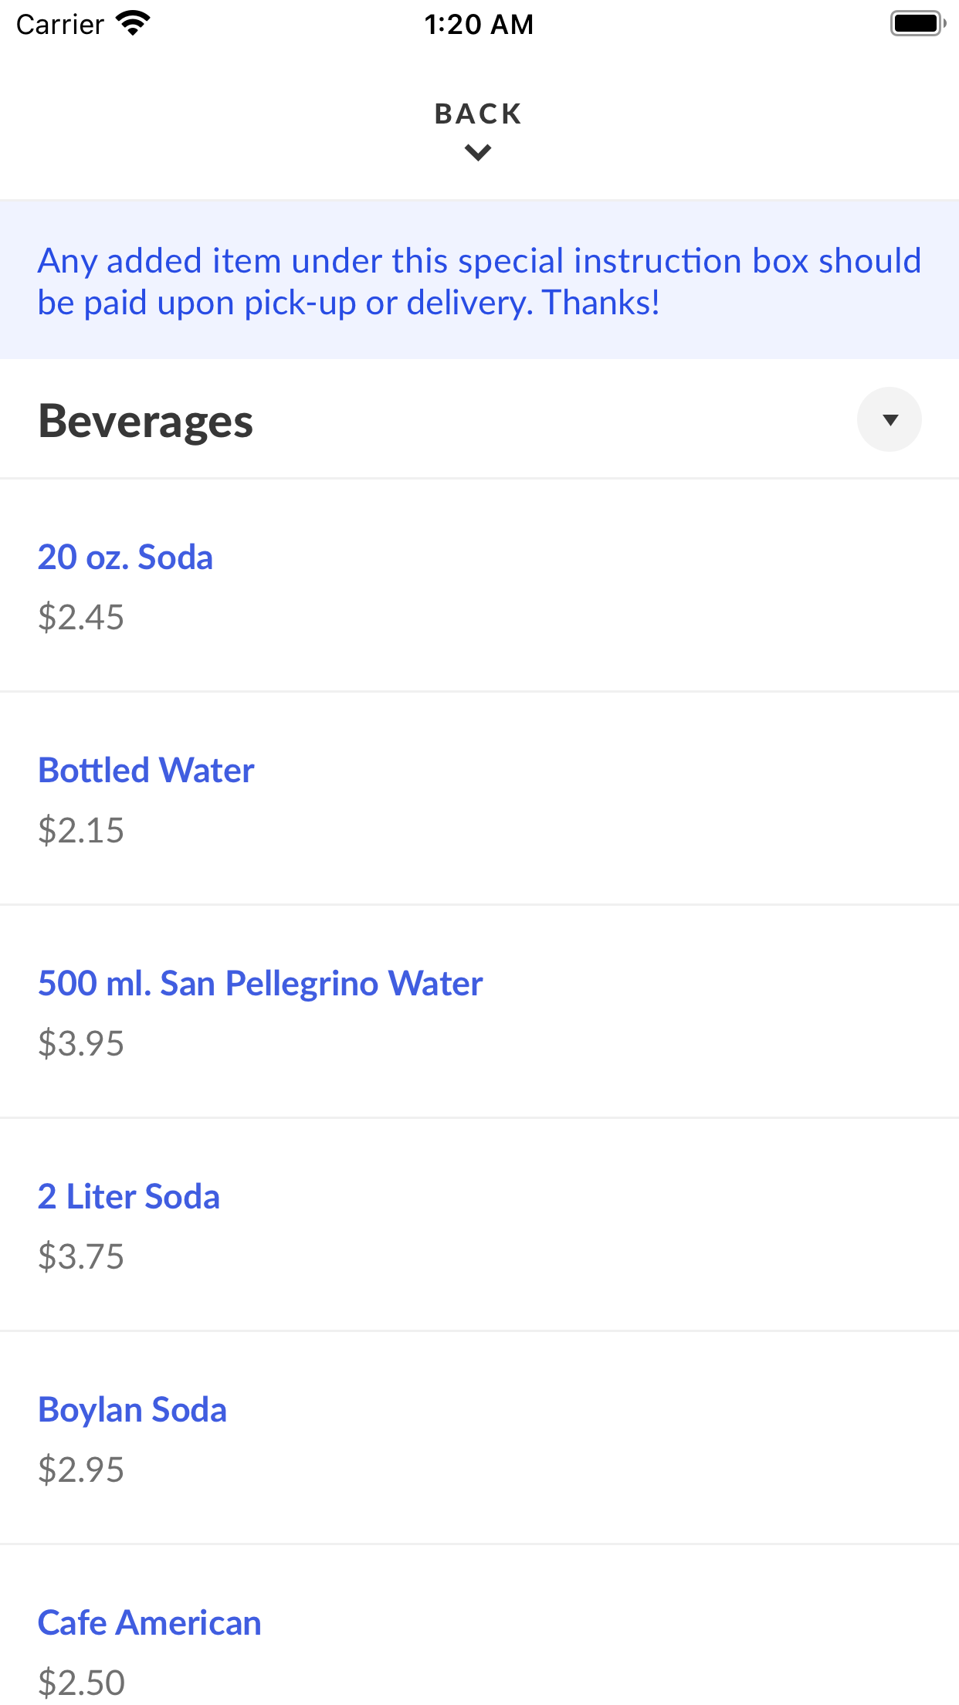Tap the first $3.95 price
This screenshot has width=959, height=1705.
tap(81, 1044)
